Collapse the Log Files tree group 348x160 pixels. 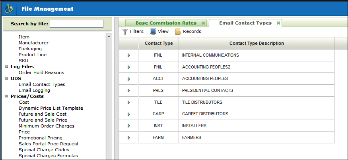tap(7, 67)
